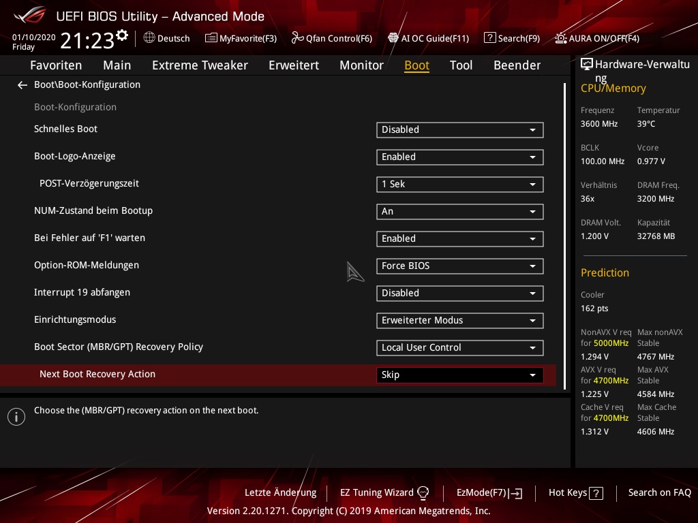The image size is (698, 523).
Task: Click the Boot\Boot-Konfiguration breadcrumb text
Action: [87, 85]
